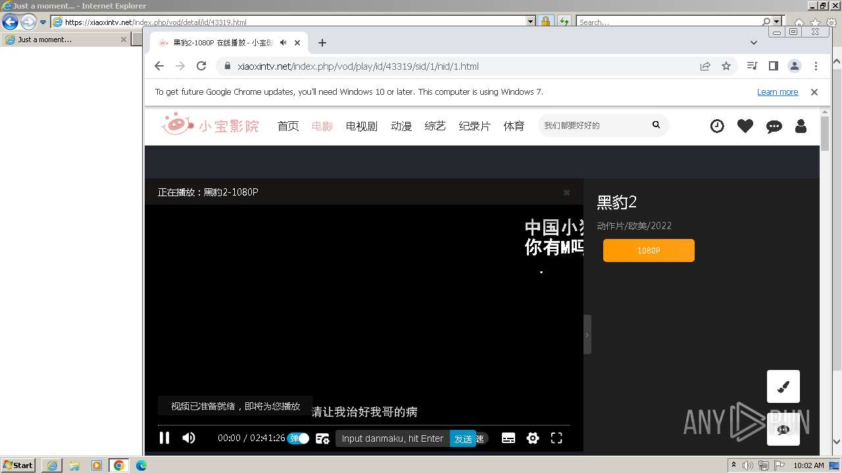
Task: Open the 电影 navigation item
Action: tap(322, 126)
